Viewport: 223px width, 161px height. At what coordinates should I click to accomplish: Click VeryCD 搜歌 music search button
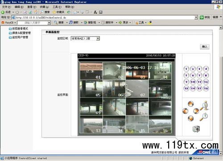pyautogui.click(x=74, y=23)
